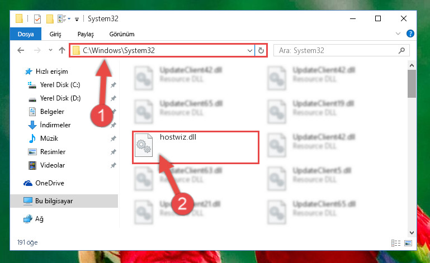
Task: Expand the address bar history dropdown
Action: (249, 50)
